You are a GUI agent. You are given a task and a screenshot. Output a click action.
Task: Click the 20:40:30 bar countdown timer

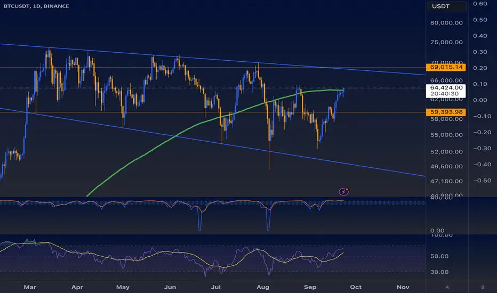pos(444,94)
